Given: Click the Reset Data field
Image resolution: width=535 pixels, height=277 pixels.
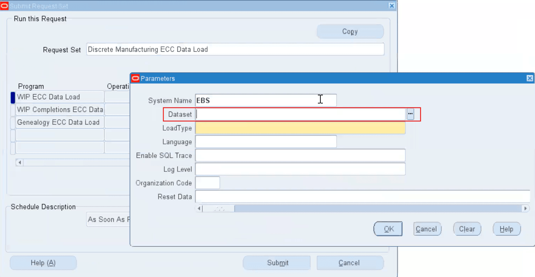Looking at the screenshot, I should click(363, 196).
